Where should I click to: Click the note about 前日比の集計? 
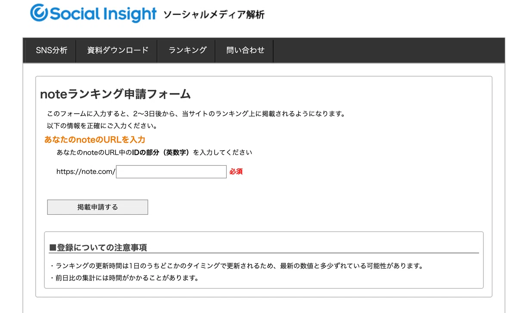point(125,278)
